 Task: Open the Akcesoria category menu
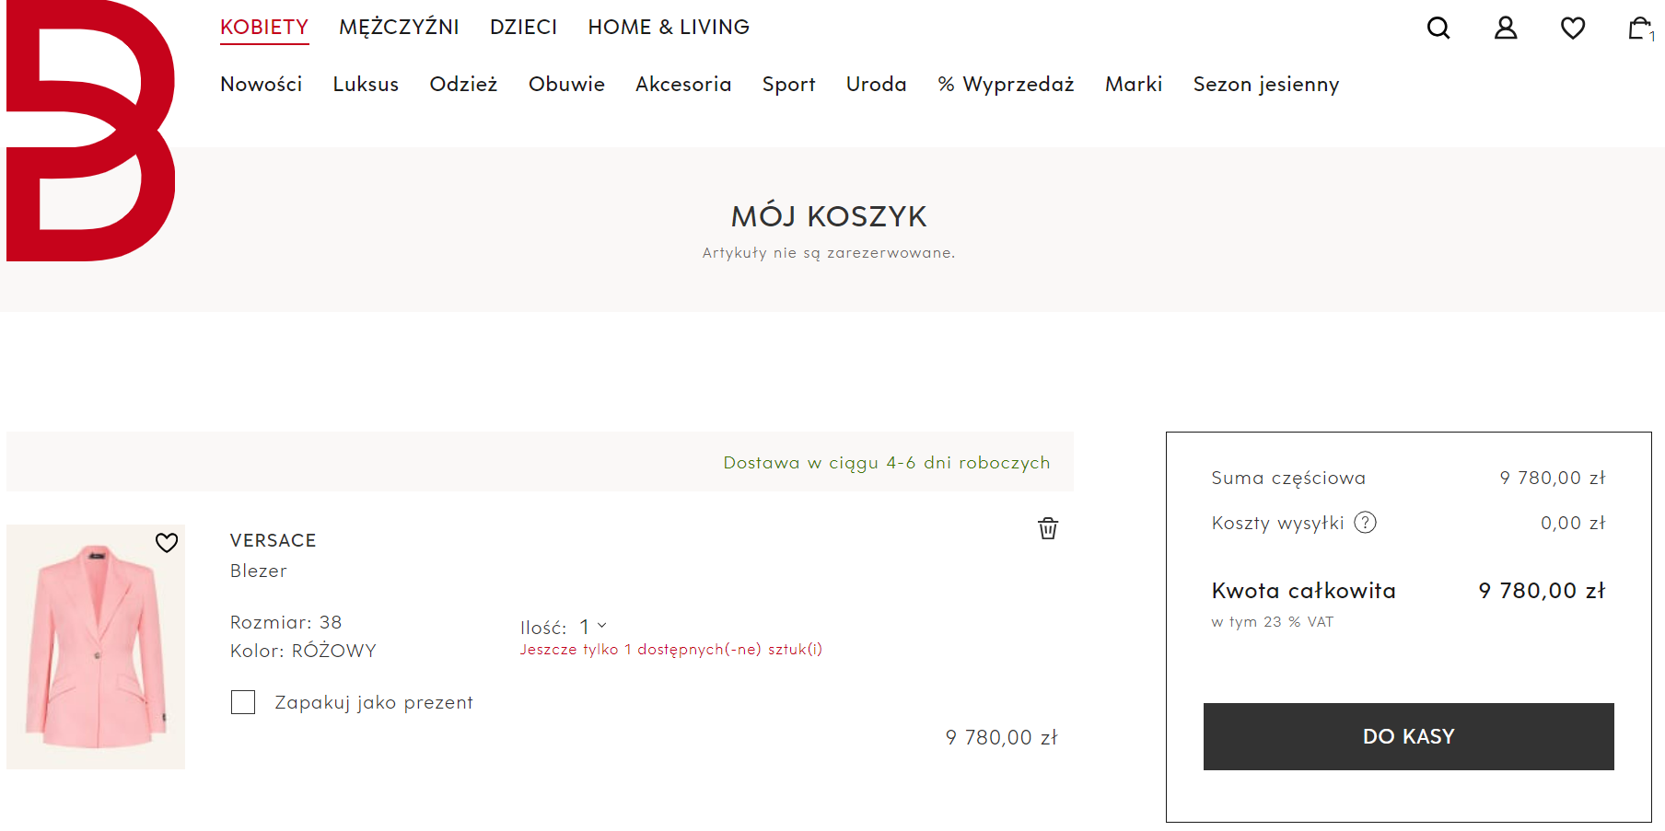683,85
